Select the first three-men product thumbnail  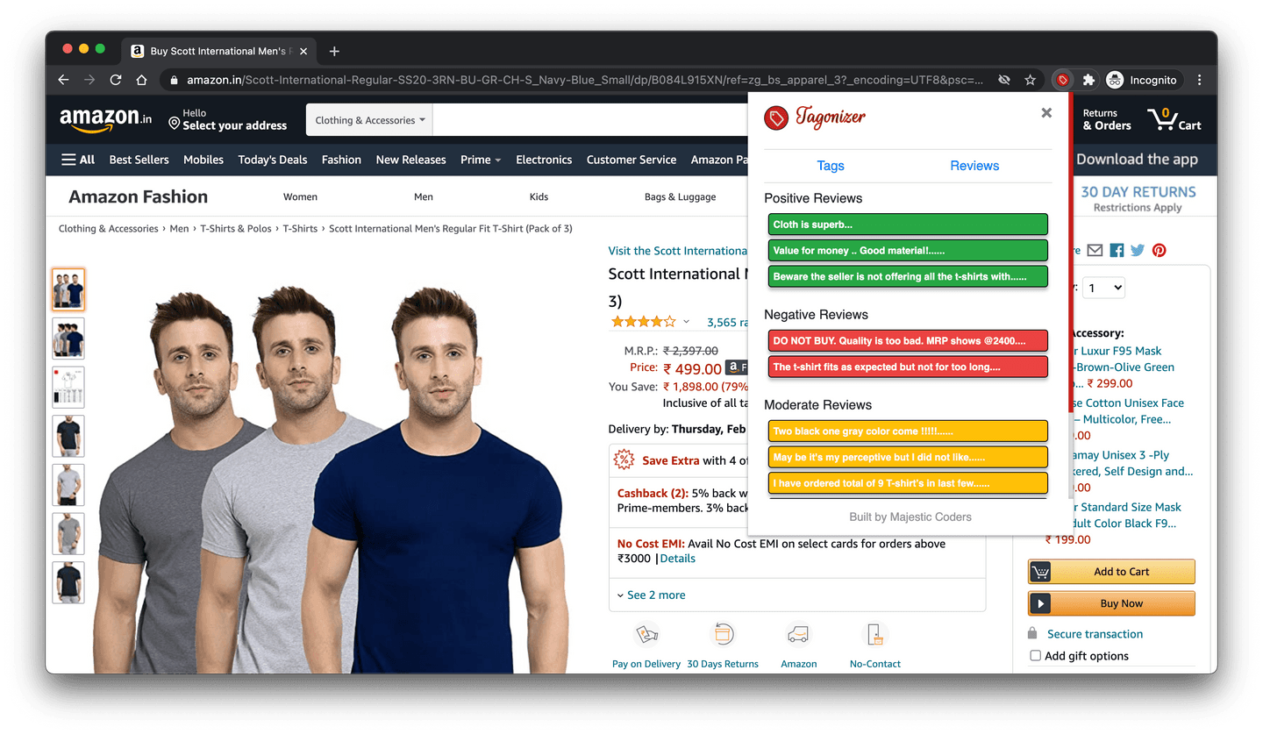(x=68, y=289)
